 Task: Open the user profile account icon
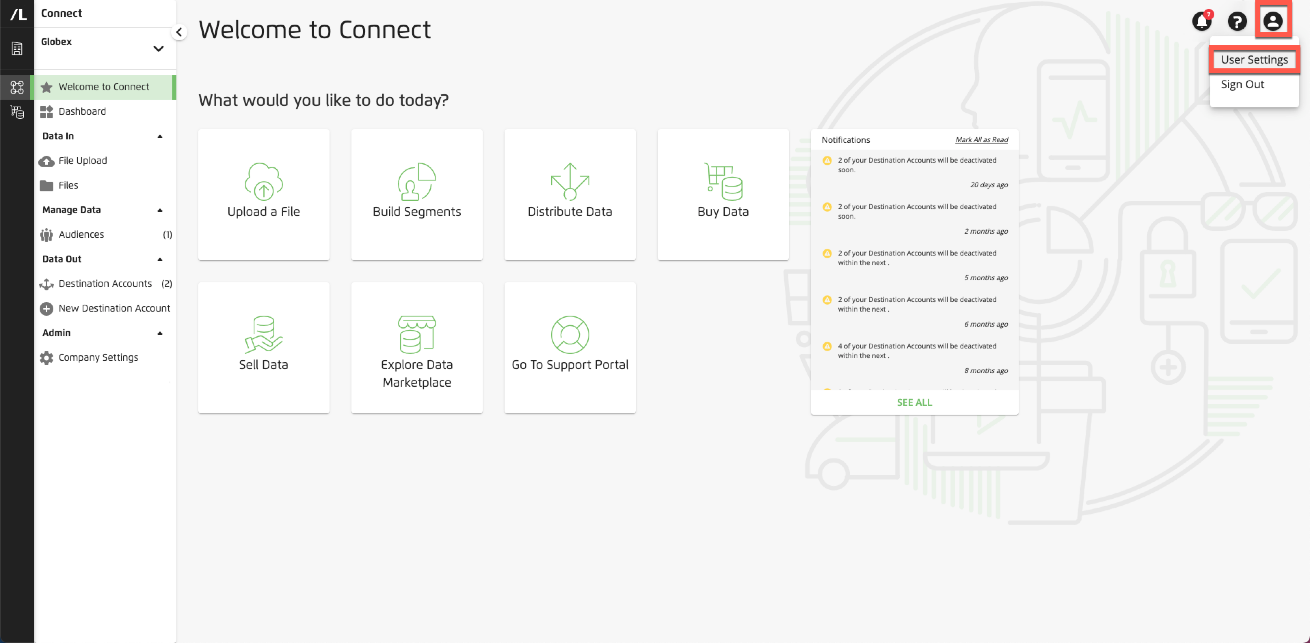tap(1273, 21)
